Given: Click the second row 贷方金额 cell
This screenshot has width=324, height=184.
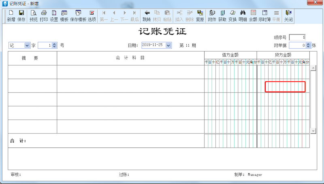Looking at the screenshot, I should 283,86.
